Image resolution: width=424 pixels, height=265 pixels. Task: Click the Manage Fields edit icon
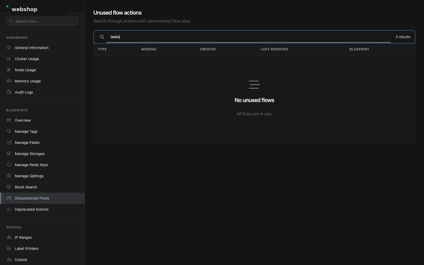[9, 142]
